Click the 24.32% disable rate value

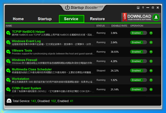click(x=115, y=71)
